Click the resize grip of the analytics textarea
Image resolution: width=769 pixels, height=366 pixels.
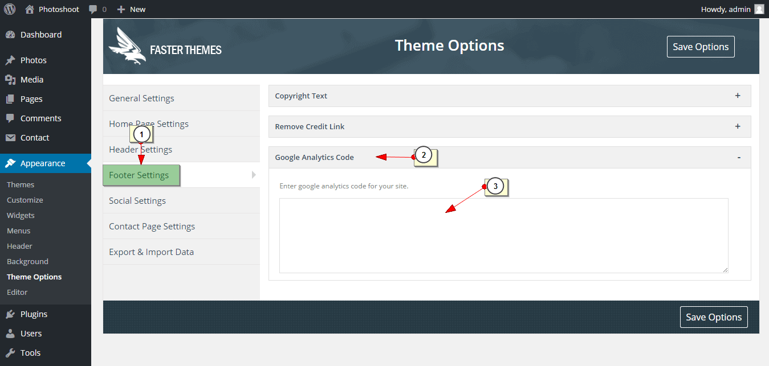point(725,270)
